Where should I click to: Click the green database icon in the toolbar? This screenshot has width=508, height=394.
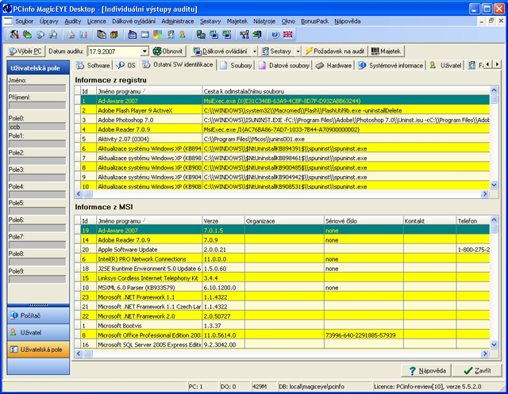(27, 35)
